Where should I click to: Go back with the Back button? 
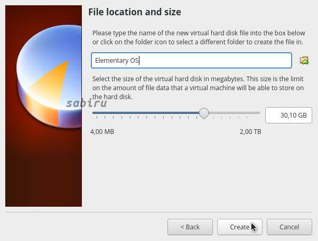click(x=190, y=227)
